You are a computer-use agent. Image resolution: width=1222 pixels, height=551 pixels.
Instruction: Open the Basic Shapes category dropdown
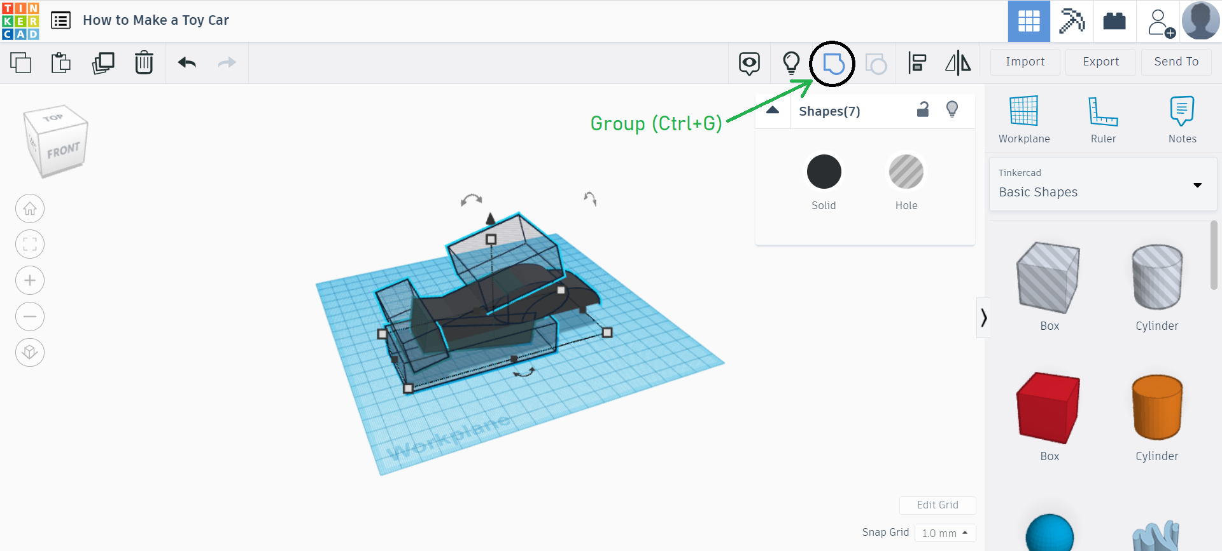[1103, 184]
